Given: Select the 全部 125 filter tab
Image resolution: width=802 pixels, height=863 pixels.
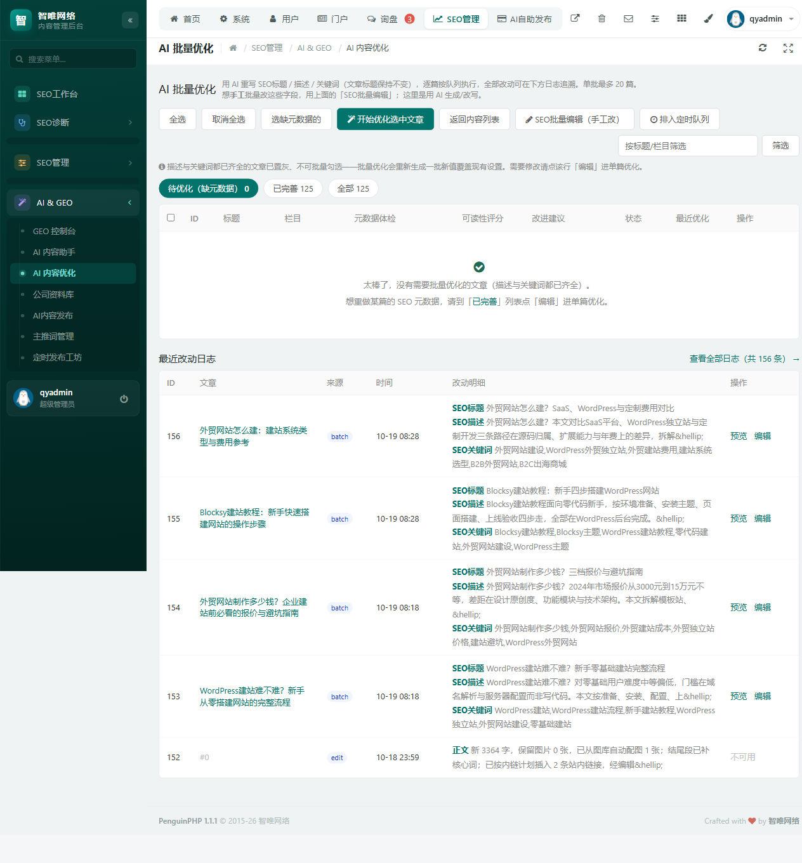Looking at the screenshot, I should pyautogui.click(x=353, y=188).
